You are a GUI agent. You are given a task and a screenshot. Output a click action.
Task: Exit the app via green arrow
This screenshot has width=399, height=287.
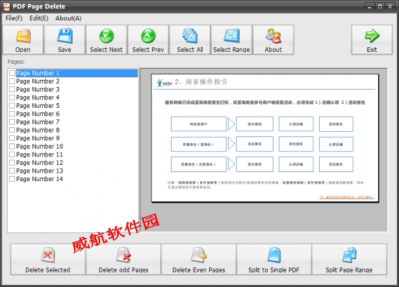click(372, 40)
